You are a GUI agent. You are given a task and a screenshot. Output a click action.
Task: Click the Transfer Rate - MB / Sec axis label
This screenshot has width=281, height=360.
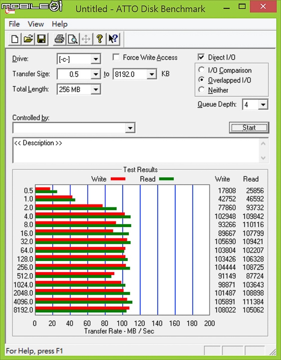point(119,331)
